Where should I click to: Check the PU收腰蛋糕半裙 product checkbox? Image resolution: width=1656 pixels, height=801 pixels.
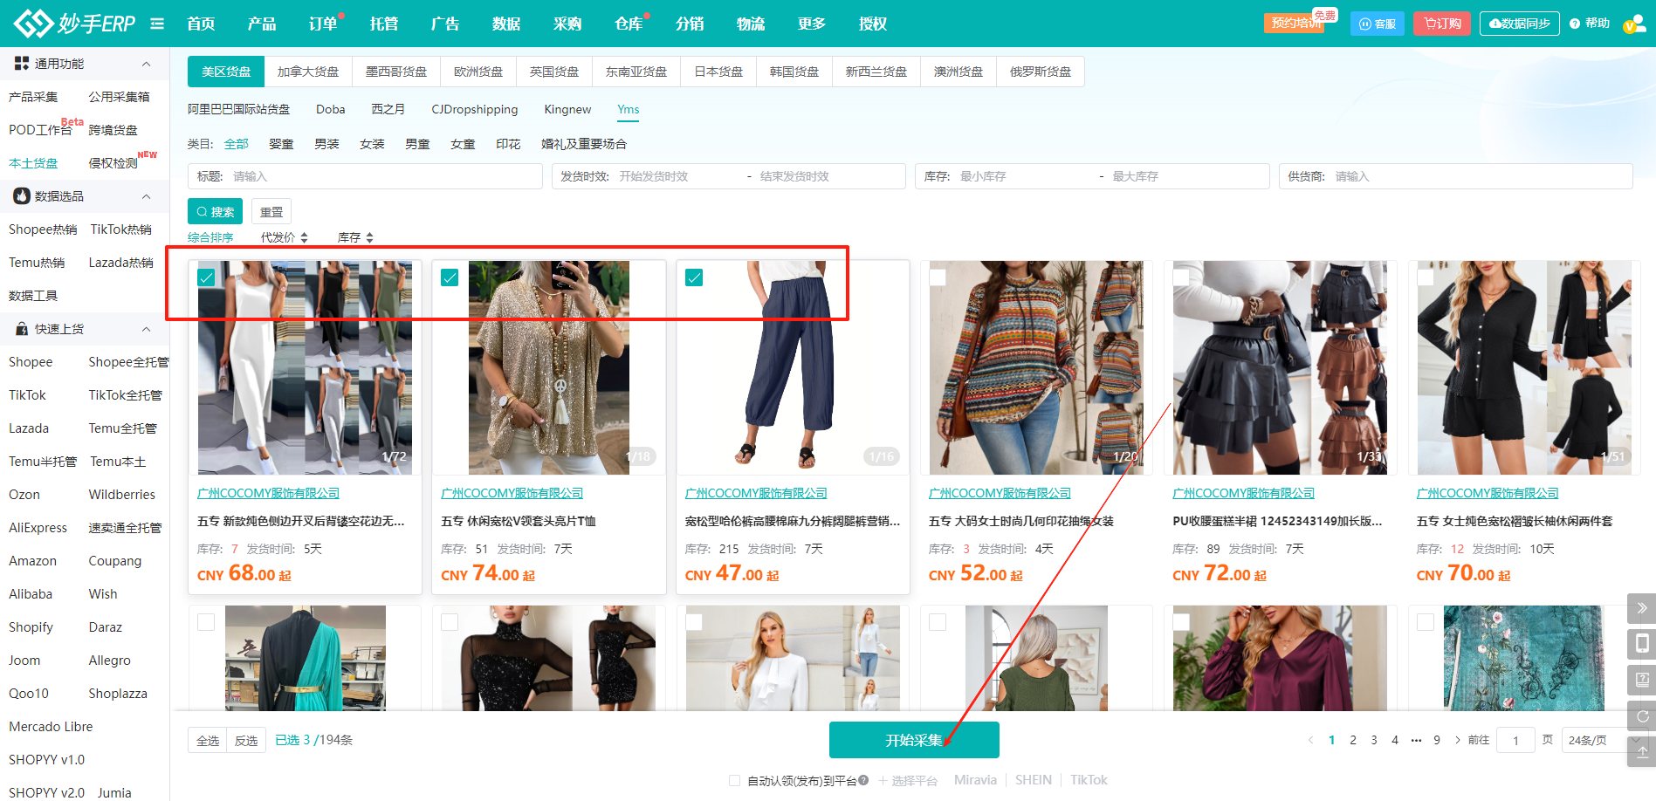[1181, 277]
